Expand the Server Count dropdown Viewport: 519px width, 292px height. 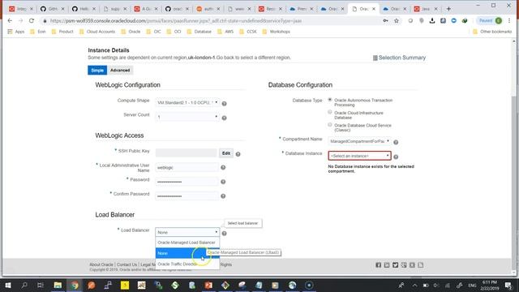coord(187,117)
